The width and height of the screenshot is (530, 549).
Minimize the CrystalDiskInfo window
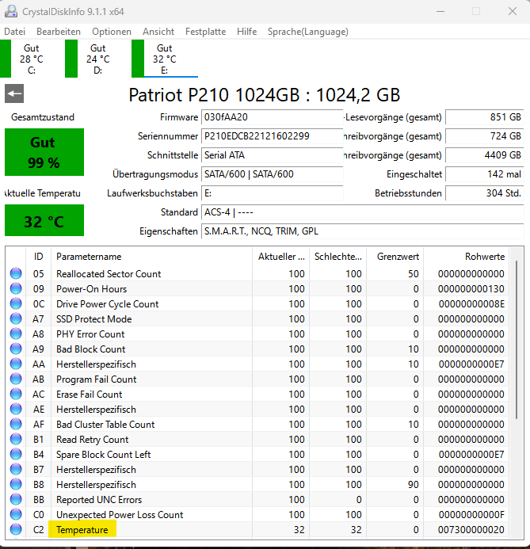click(440, 11)
